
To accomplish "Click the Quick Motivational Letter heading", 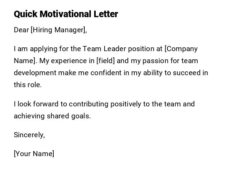I will (x=66, y=14).
